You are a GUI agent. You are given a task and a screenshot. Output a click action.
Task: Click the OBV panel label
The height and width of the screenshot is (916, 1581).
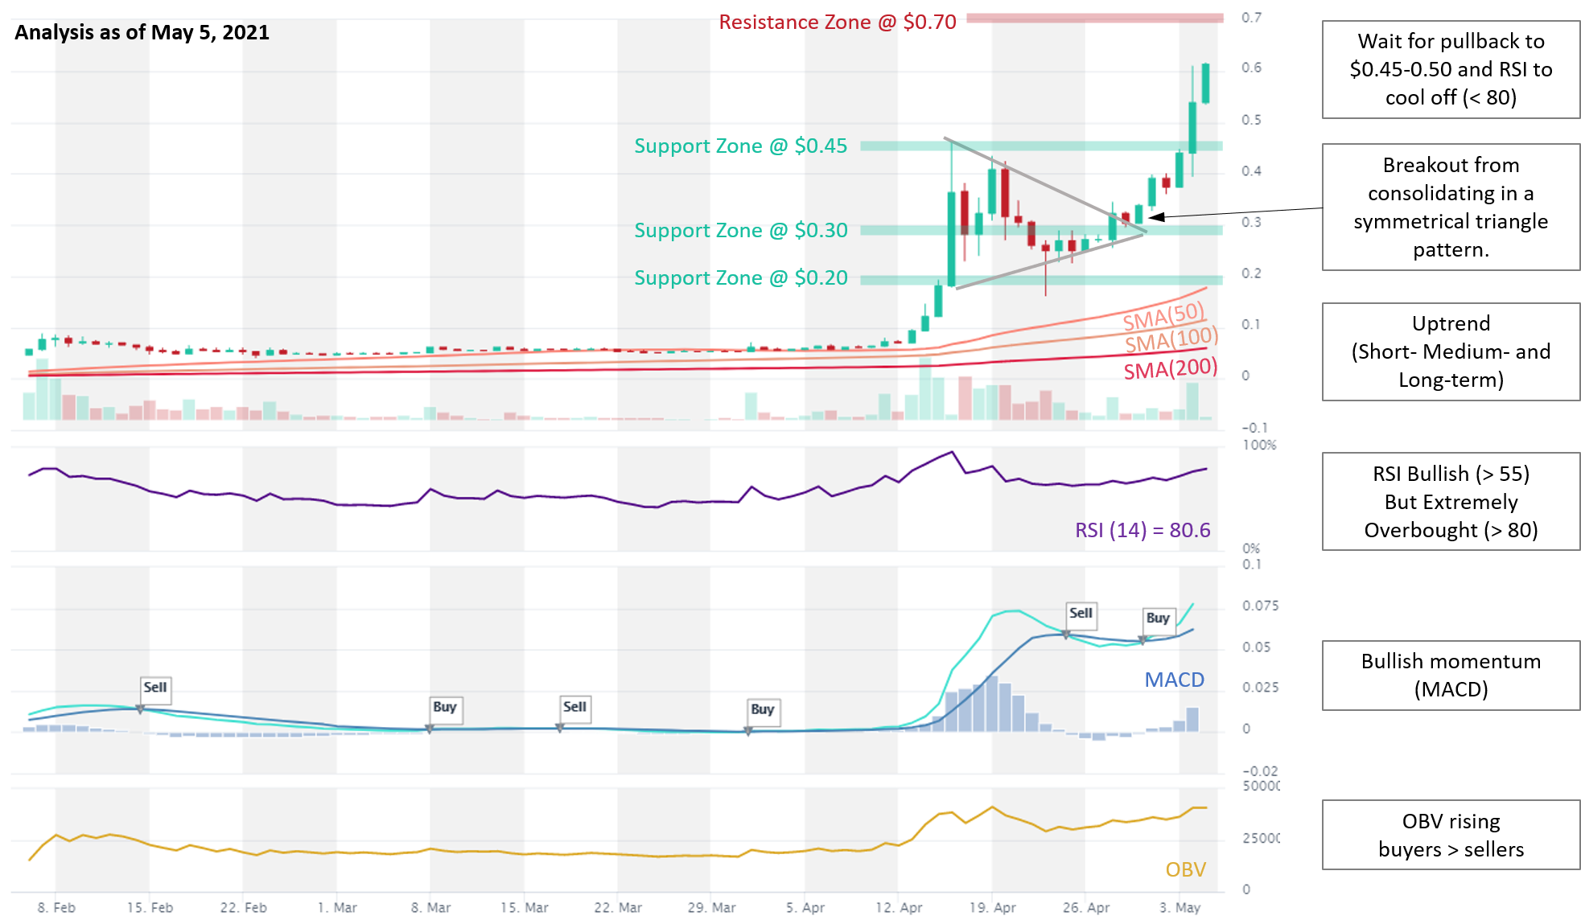tap(1186, 869)
